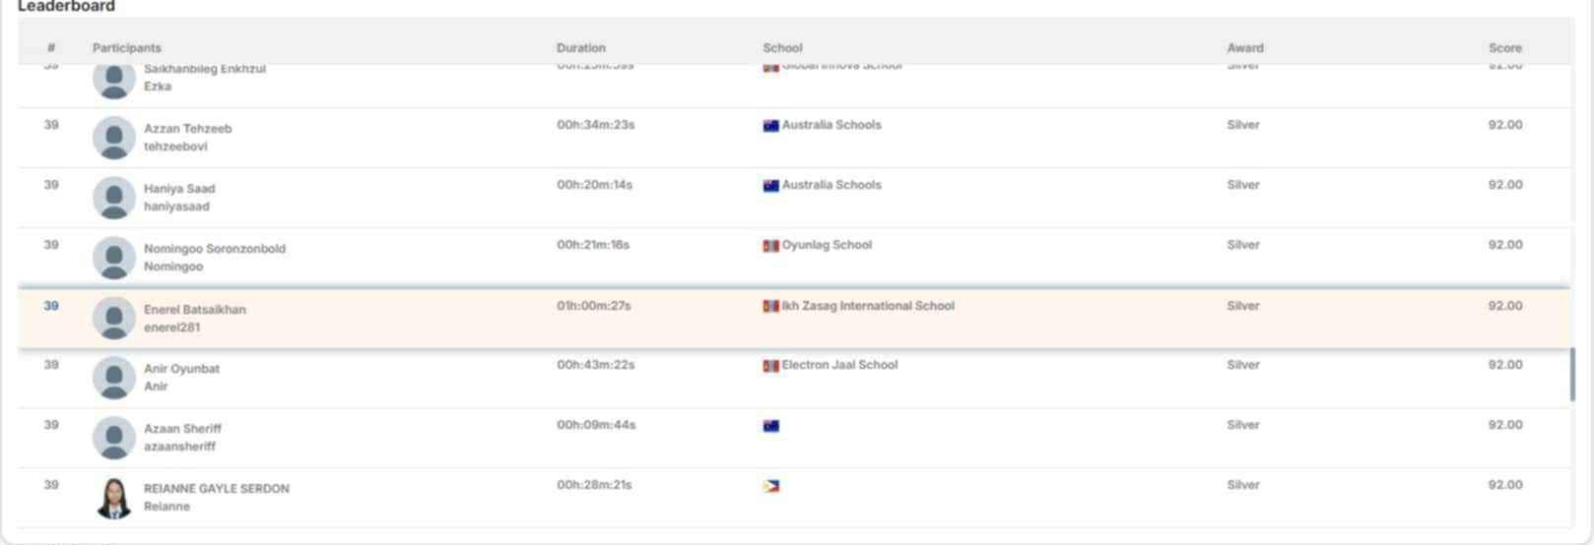The image size is (1594, 545).
Task: Open Haniya Saad's Australia Schools link
Action: tap(830, 185)
